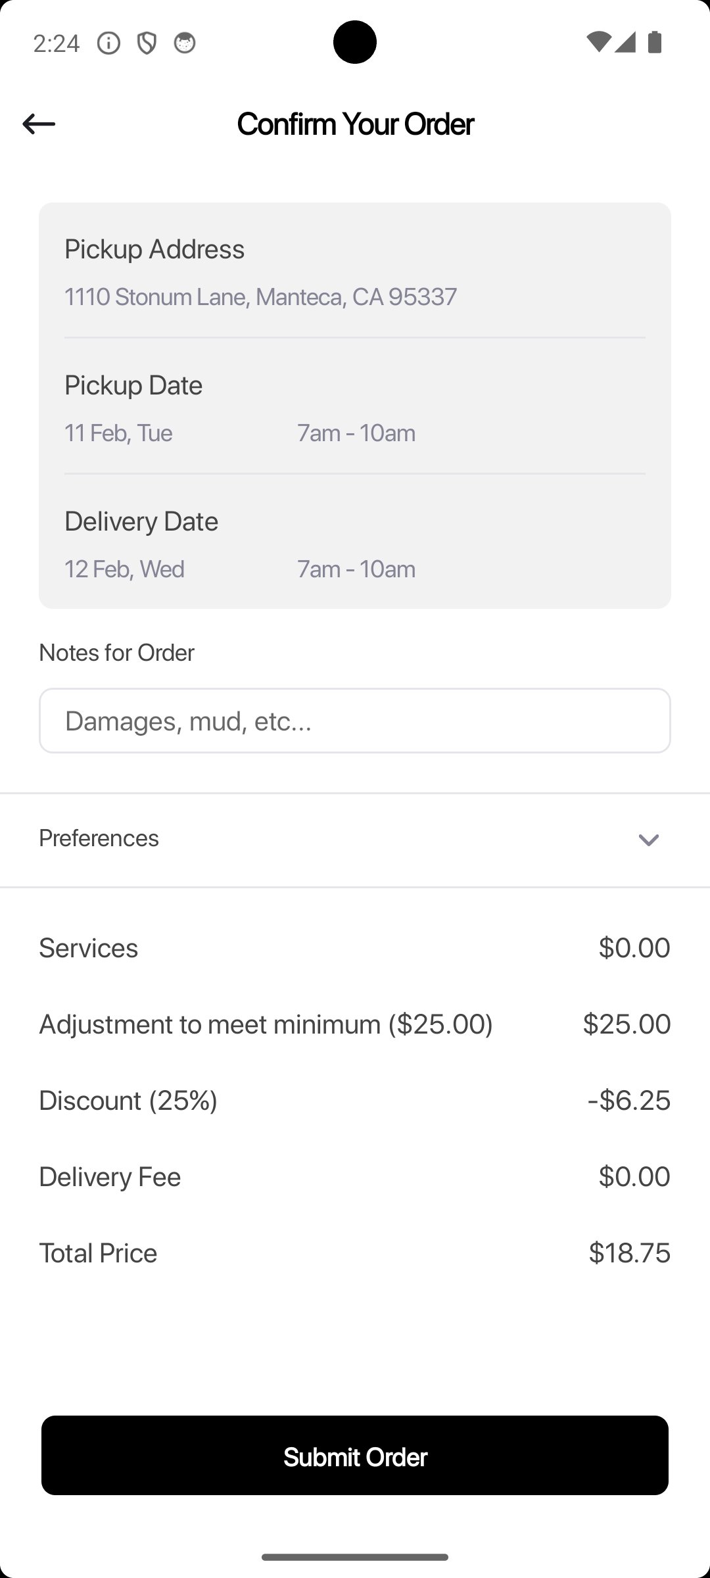Expand the Preferences chevron
The width and height of the screenshot is (710, 1578).
648,840
